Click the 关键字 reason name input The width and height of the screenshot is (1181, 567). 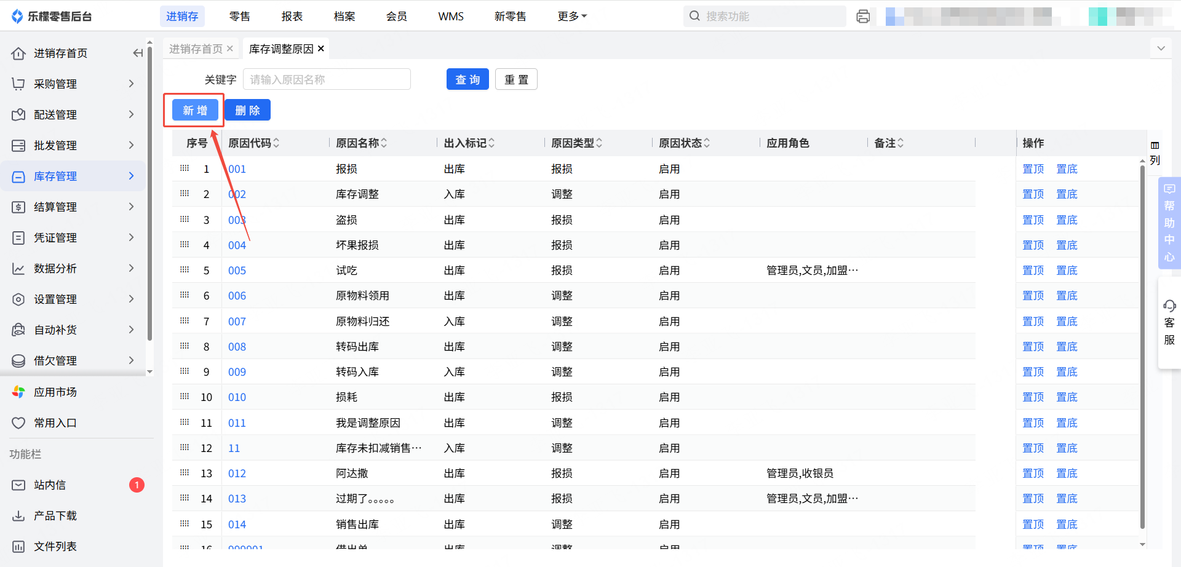[x=327, y=79]
